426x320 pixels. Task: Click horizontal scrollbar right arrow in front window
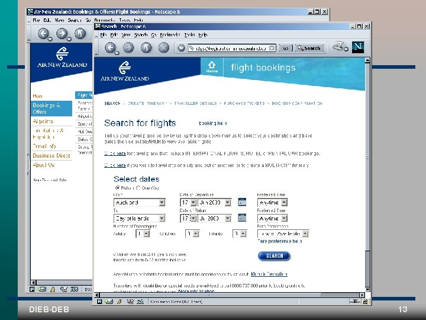pyautogui.click(x=362, y=295)
